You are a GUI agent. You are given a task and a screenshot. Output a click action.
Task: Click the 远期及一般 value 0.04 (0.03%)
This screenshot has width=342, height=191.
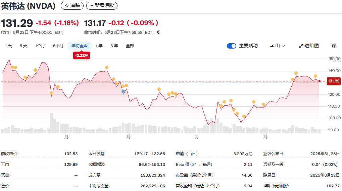325,165
